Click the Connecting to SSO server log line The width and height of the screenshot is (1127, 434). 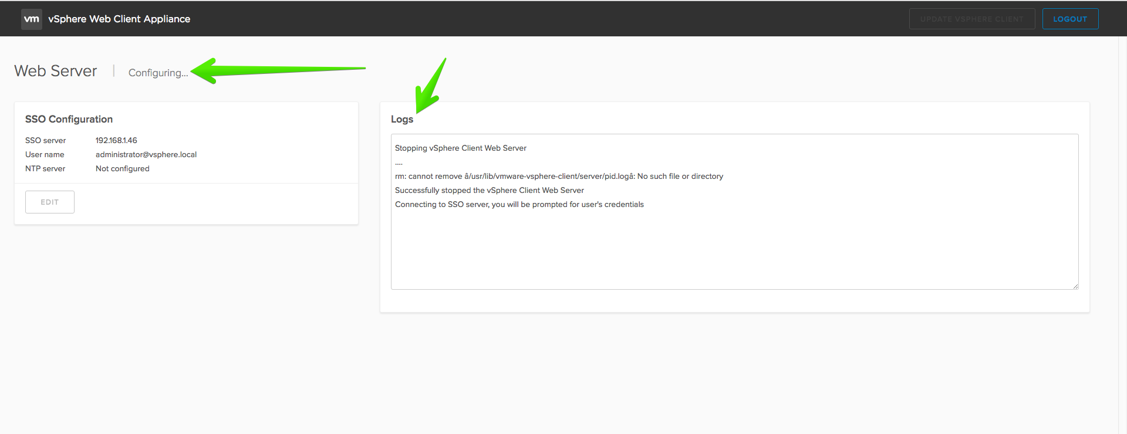519,204
